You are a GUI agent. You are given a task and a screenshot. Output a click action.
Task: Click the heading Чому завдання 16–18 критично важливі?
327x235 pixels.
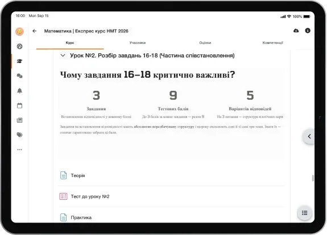[x=147, y=75]
